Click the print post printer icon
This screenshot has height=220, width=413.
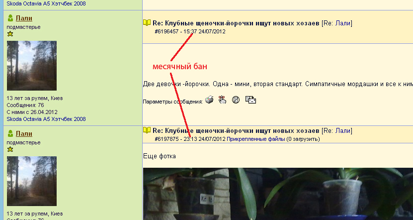click(x=209, y=100)
